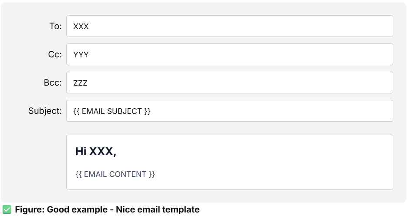
Task: Click the 'Subject:' label
Action: (45, 111)
